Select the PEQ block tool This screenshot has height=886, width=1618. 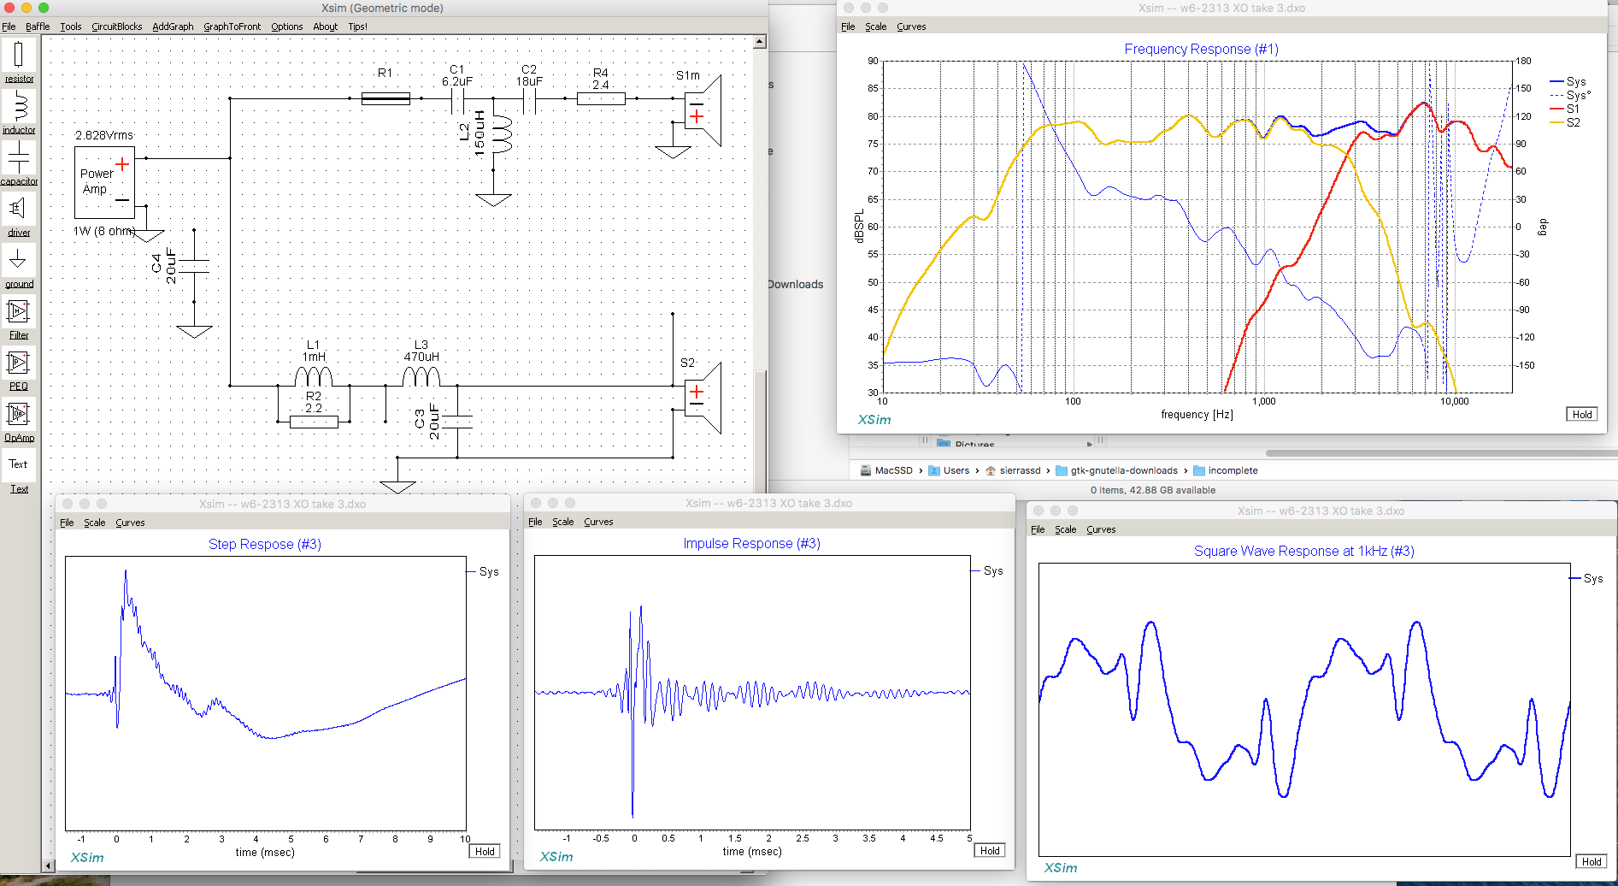19,369
